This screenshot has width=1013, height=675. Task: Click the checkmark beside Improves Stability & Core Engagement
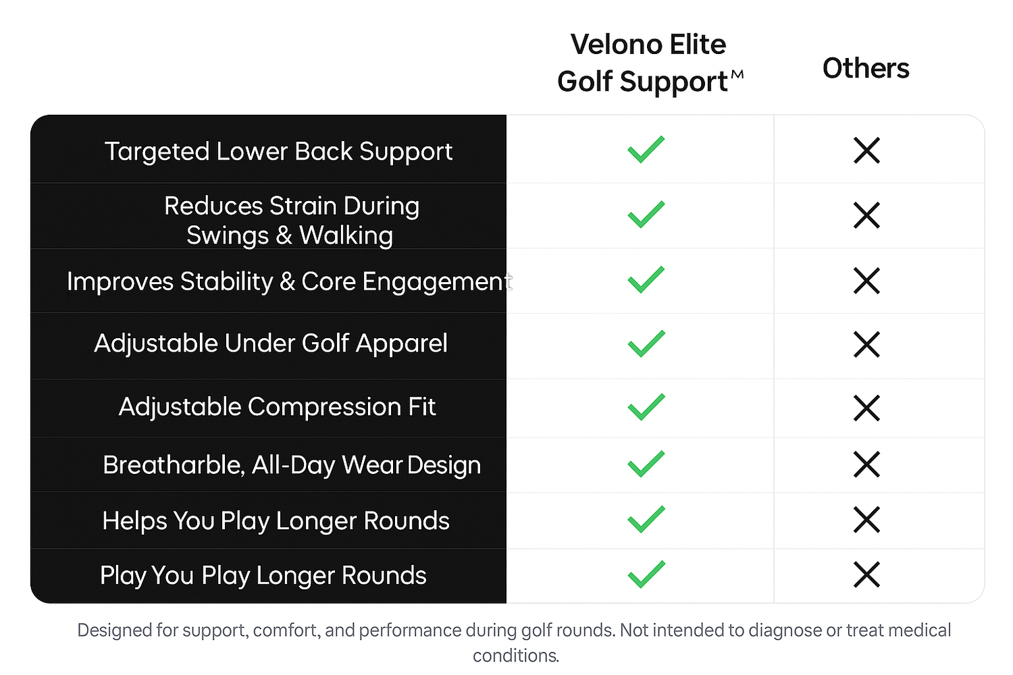(646, 279)
